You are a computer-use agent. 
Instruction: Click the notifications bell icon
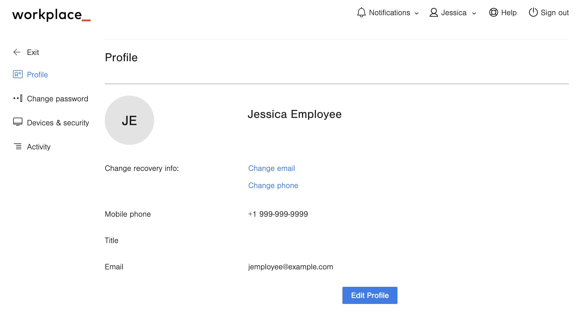[x=361, y=13]
